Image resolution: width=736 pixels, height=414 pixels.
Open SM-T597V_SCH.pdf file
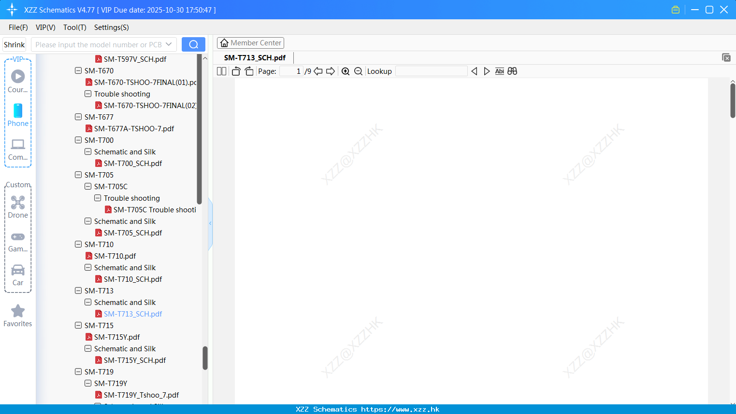tap(135, 59)
